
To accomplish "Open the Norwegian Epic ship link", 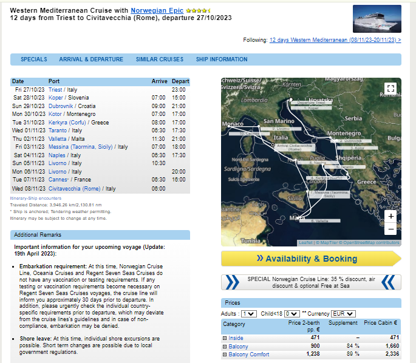I will (157, 10).
